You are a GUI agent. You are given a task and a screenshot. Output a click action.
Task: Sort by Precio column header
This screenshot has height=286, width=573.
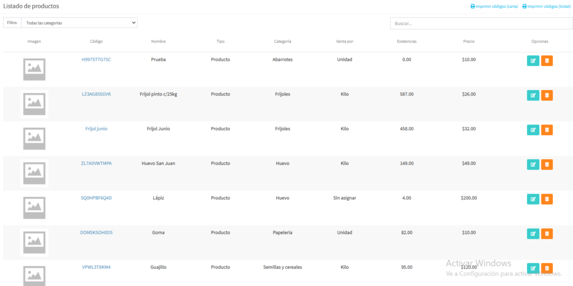pos(469,41)
